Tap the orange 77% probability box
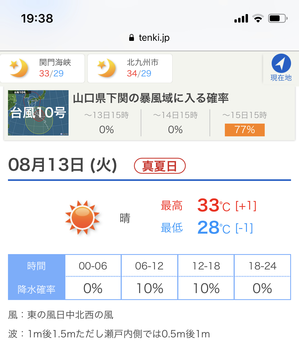This screenshot has height=348, width=299. coord(245,130)
